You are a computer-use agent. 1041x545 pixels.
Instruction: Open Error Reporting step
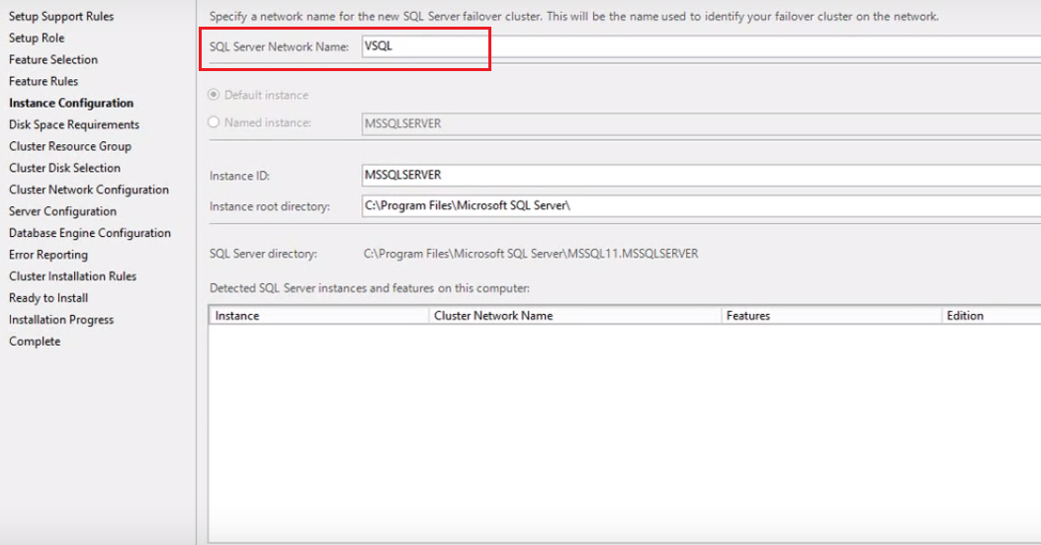pos(47,255)
